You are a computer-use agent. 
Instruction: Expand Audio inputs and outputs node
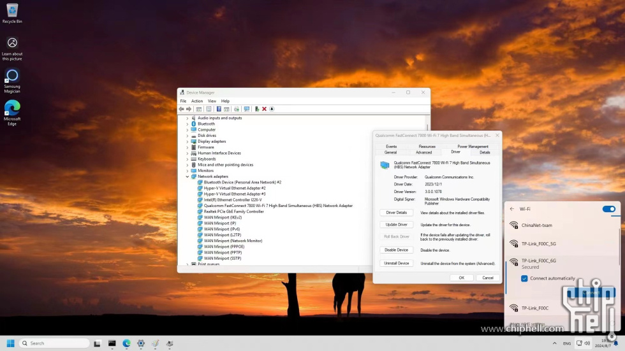tap(187, 118)
